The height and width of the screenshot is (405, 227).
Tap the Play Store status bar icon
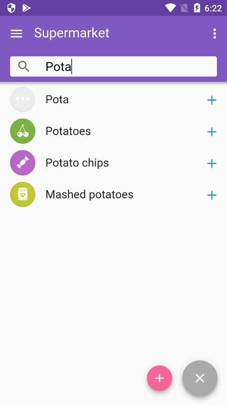pyautogui.click(x=26, y=8)
